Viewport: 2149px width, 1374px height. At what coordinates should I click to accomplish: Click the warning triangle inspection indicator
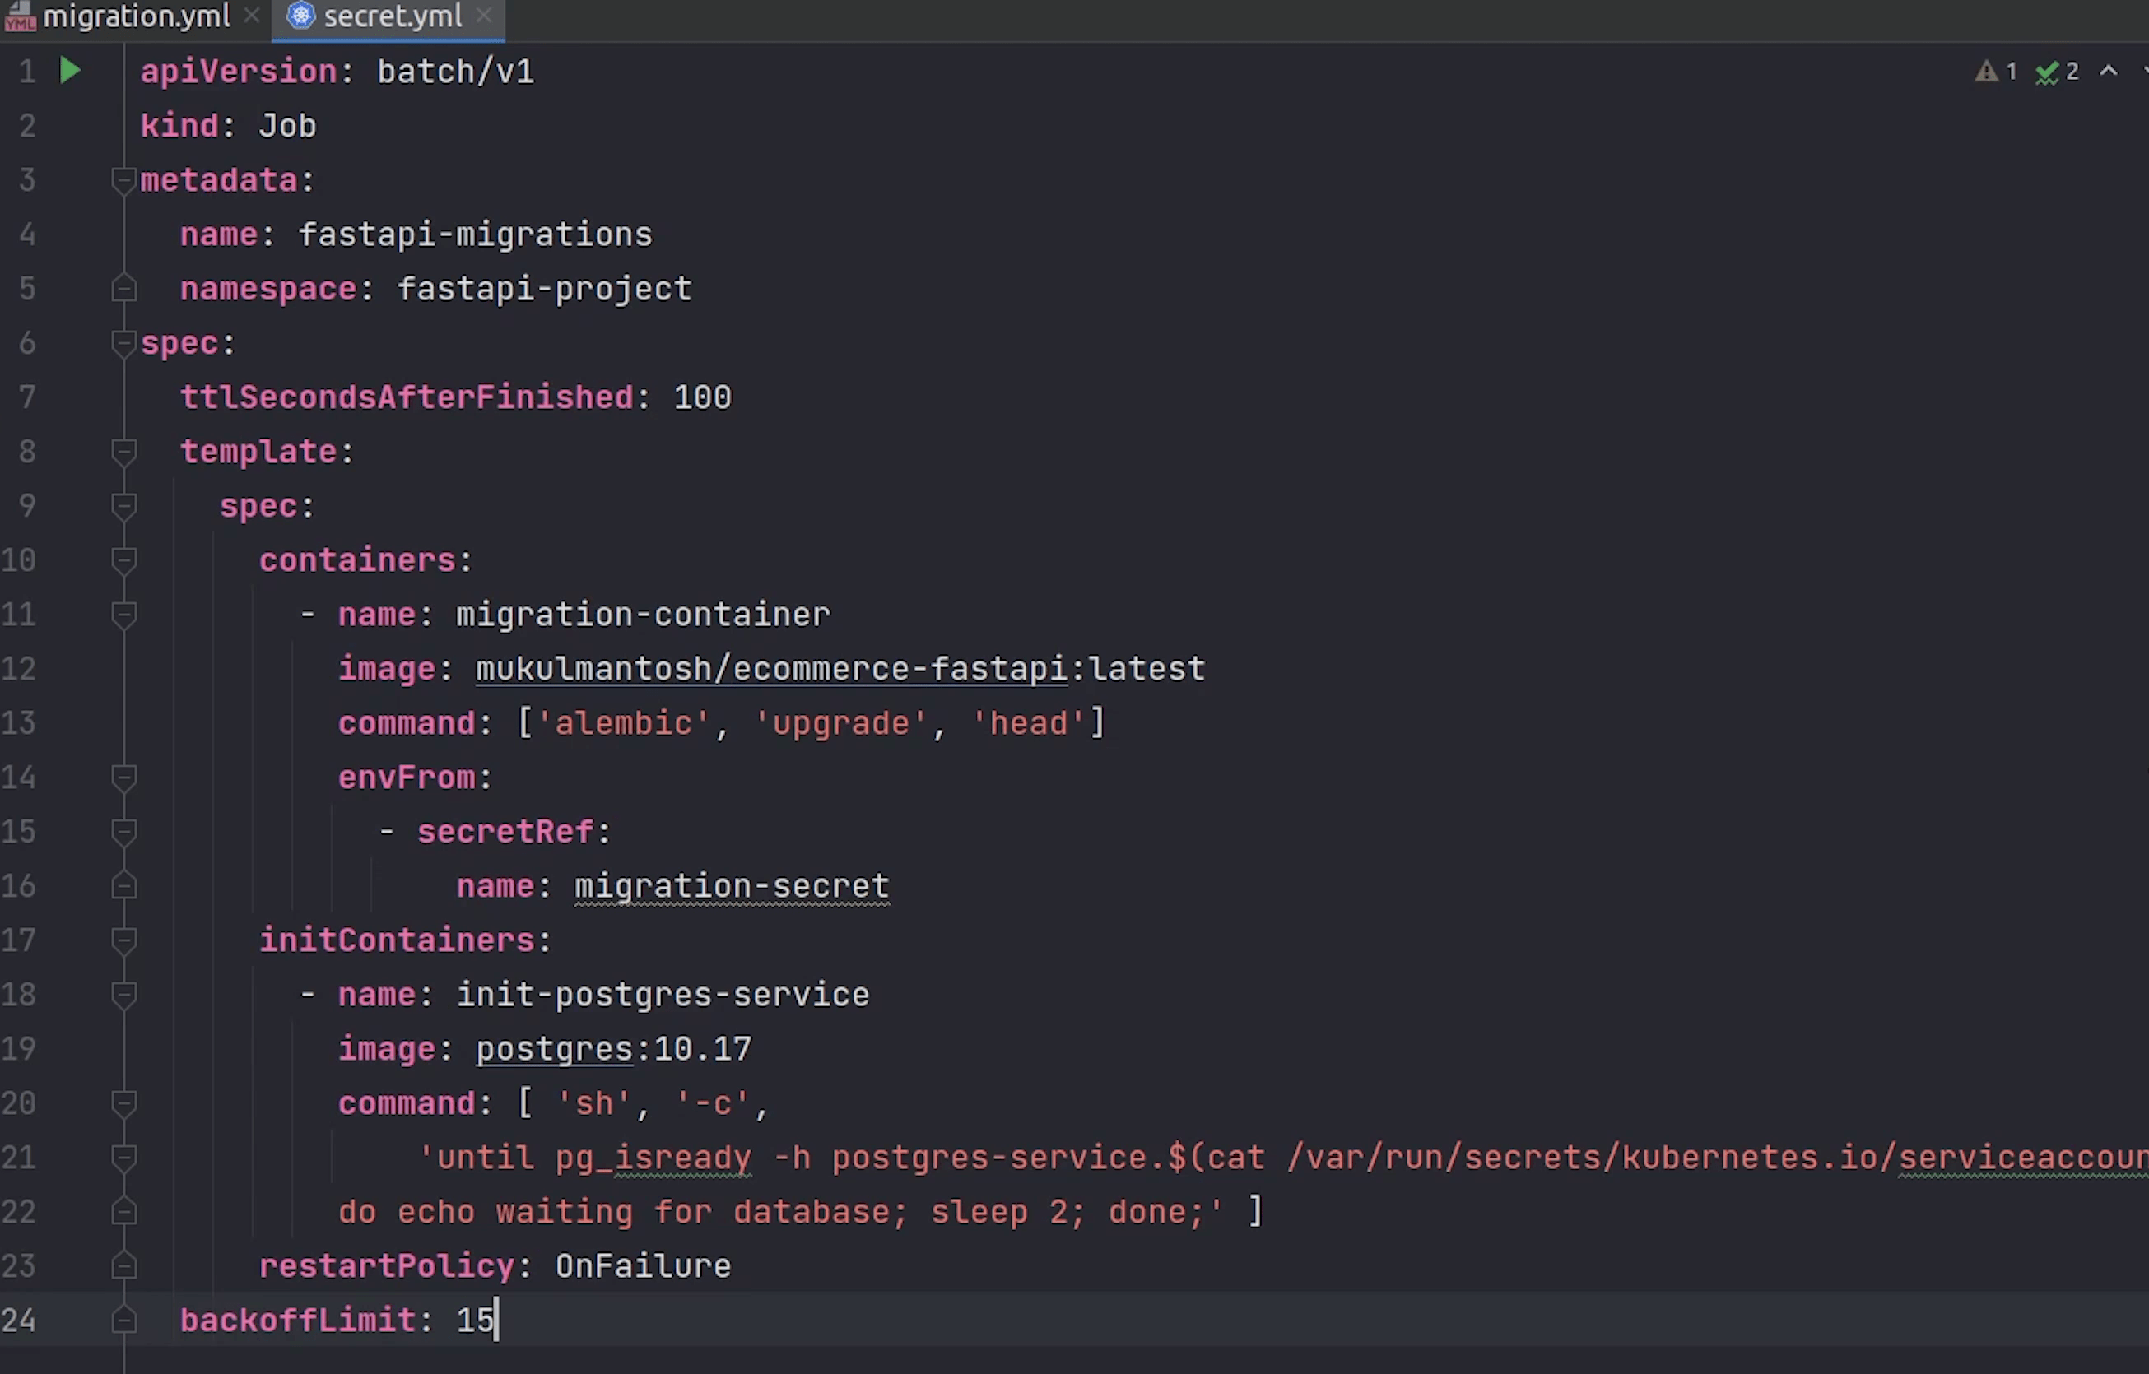click(x=1986, y=72)
